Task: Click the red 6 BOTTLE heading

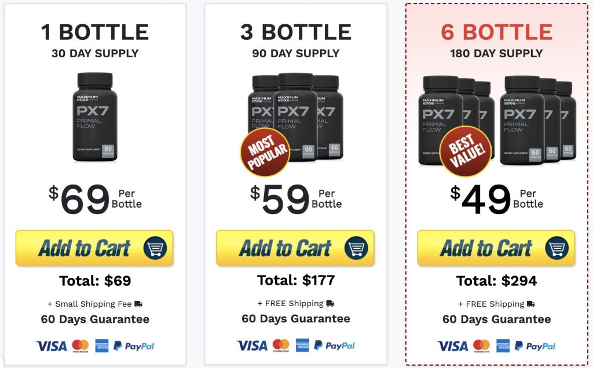Action: click(x=496, y=32)
